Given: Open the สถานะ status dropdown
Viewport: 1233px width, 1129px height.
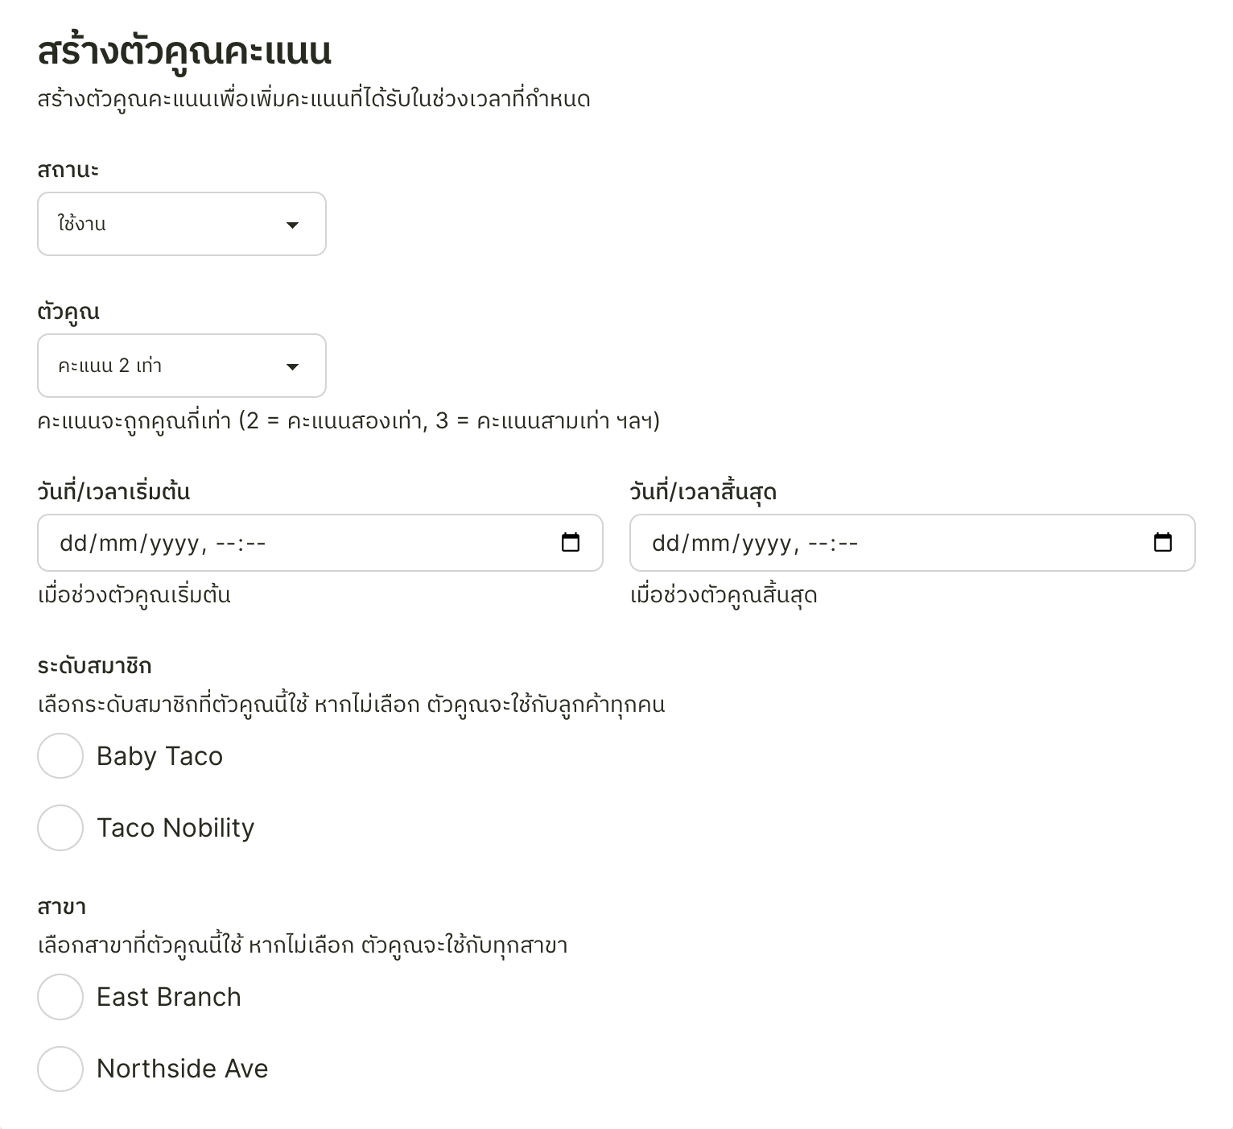Looking at the screenshot, I should click(182, 224).
